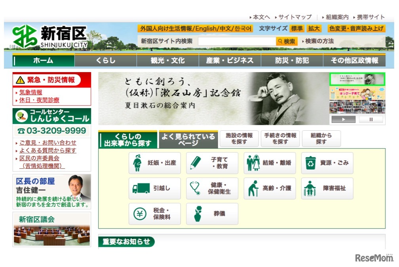The image size is (399, 267).
Task: Click the pregnancy and childbirth icon (妊娠・出産)
Action: 137,163
